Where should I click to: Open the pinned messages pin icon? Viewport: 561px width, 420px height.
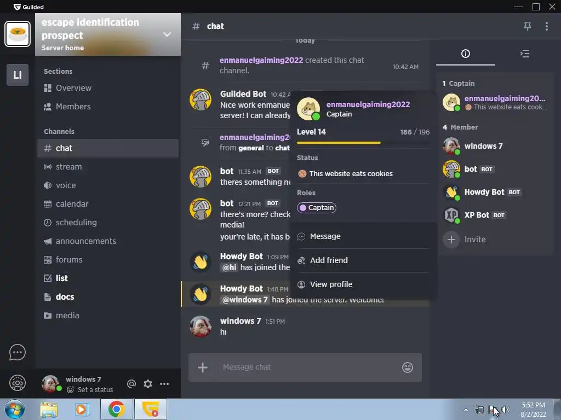tap(528, 26)
